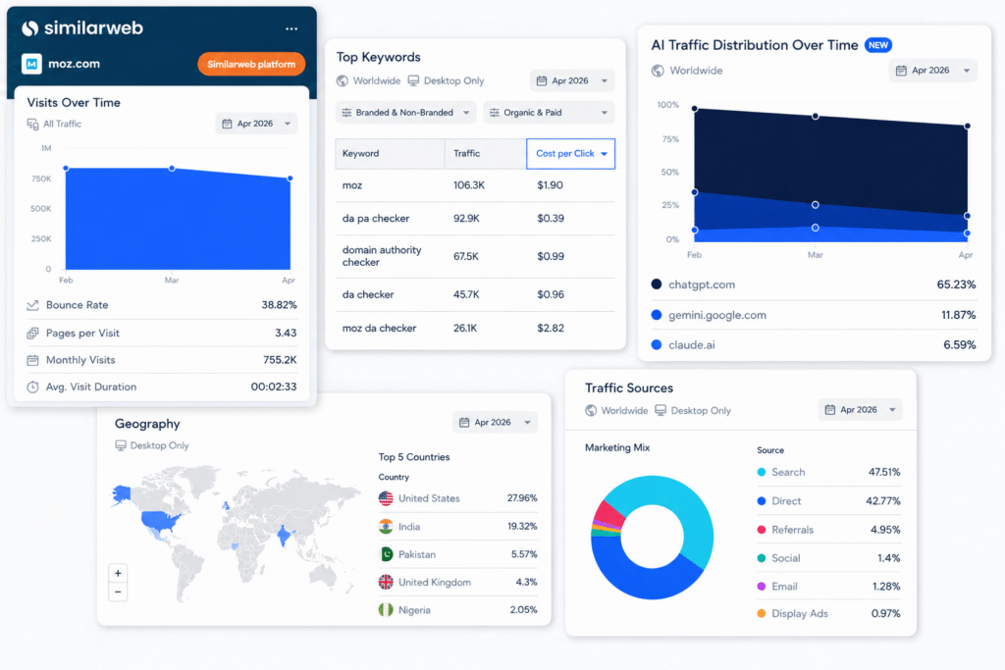Click the Similarweb platform button
Image resolution: width=1005 pixels, height=670 pixels.
click(x=251, y=64)
